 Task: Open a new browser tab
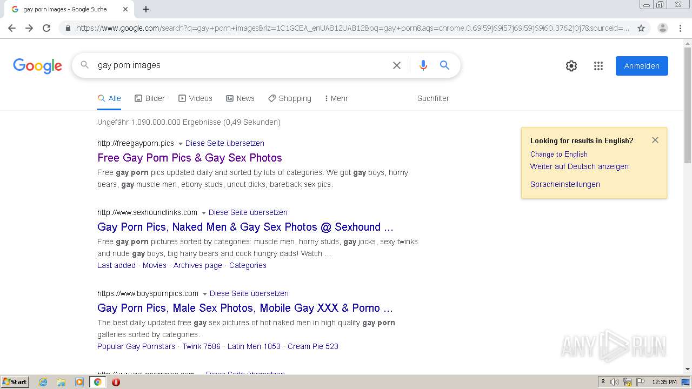146,9
